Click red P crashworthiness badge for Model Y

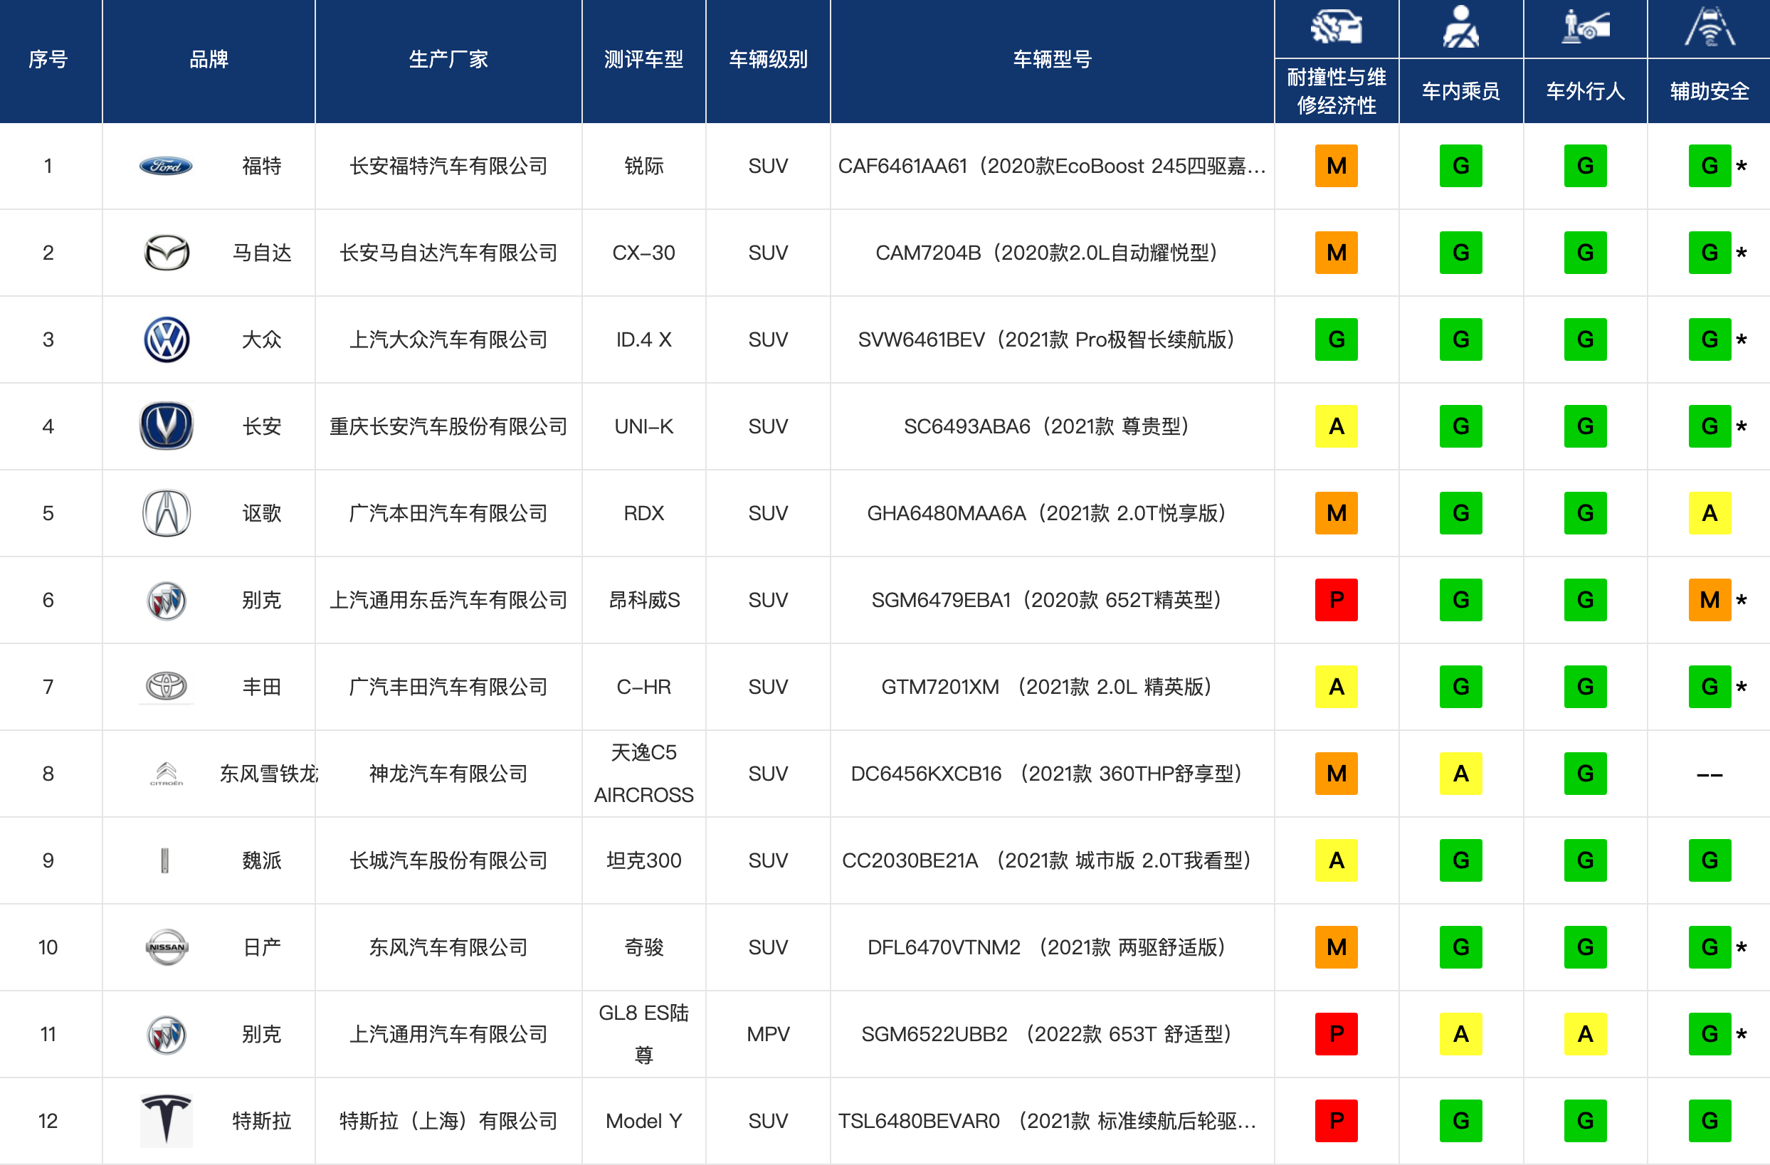pos(1336,1120)
